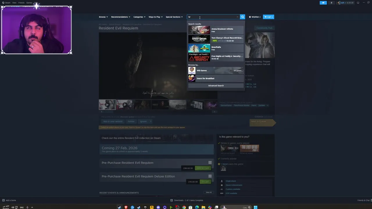Screen dimensions: 372x209
Task: Click the File Explorer folder taskbar icon
Action: (x=203, y=207)
